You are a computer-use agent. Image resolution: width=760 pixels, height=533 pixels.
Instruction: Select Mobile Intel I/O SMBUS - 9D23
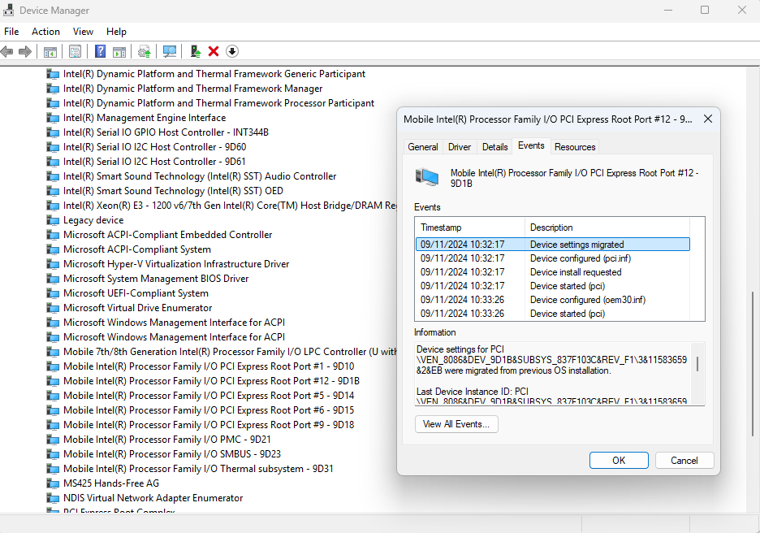[172, 454]
